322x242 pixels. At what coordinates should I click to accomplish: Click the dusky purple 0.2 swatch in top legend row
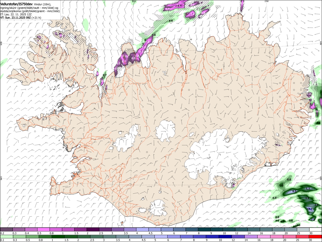coord(6,230)
